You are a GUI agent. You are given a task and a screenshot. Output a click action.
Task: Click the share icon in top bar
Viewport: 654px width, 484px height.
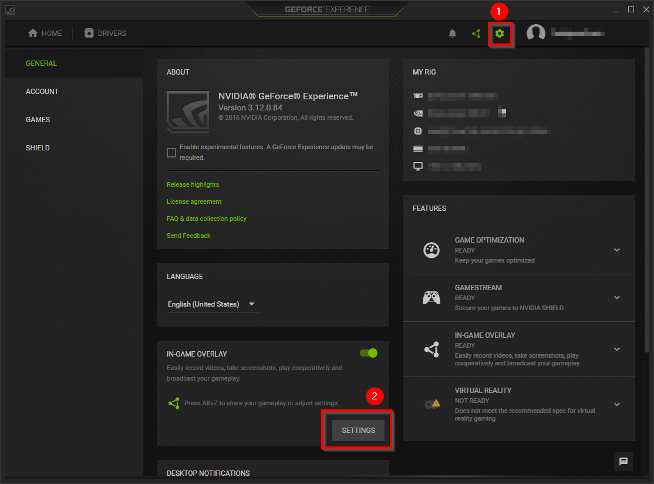[x=476, y=33]
